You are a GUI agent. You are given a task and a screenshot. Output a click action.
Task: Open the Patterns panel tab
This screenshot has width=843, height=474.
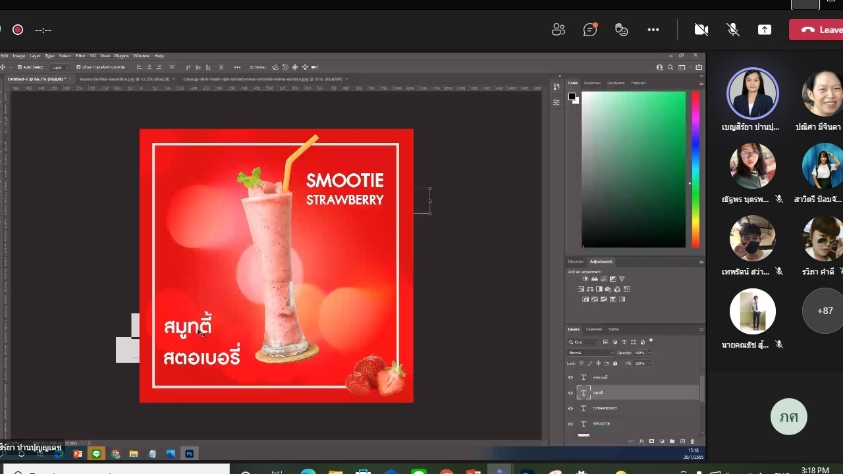pos(638,83)
